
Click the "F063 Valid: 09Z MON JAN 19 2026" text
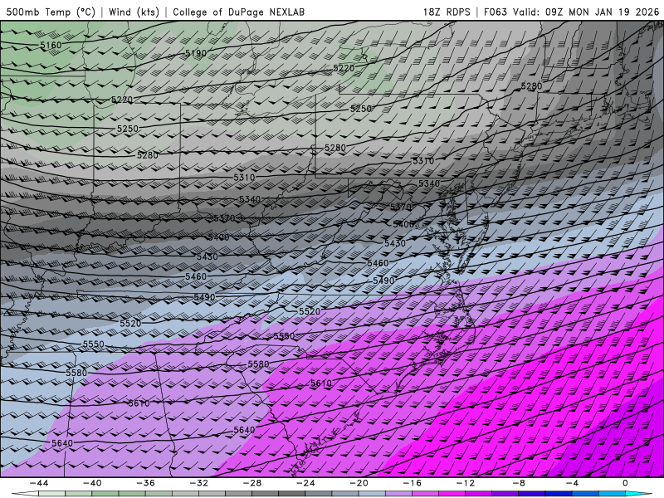click(x=571, y=12)
